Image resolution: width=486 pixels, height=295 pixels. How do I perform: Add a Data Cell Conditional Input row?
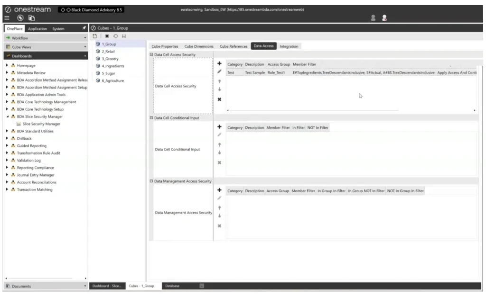(219, 127)
